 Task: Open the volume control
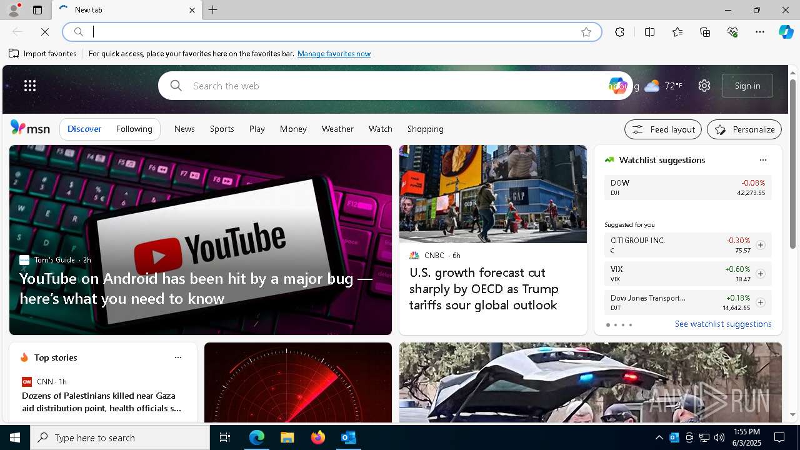point(719,437)
